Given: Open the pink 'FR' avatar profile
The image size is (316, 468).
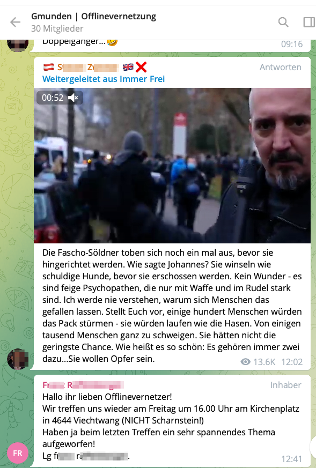Looking at the screenshot, I should point(18,453).
